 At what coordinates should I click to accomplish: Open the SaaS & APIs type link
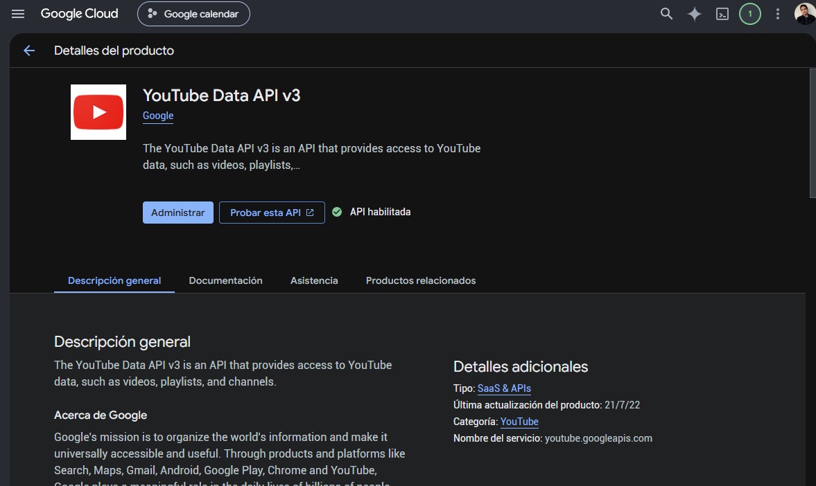point(504,388)
